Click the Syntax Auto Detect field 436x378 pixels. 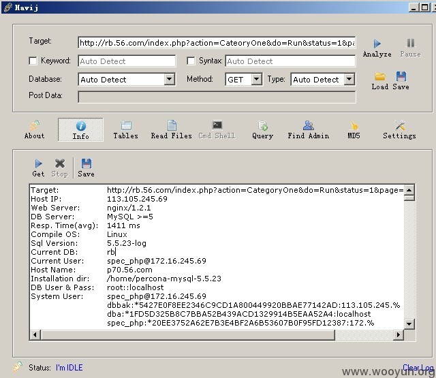[x=290, y=61]
